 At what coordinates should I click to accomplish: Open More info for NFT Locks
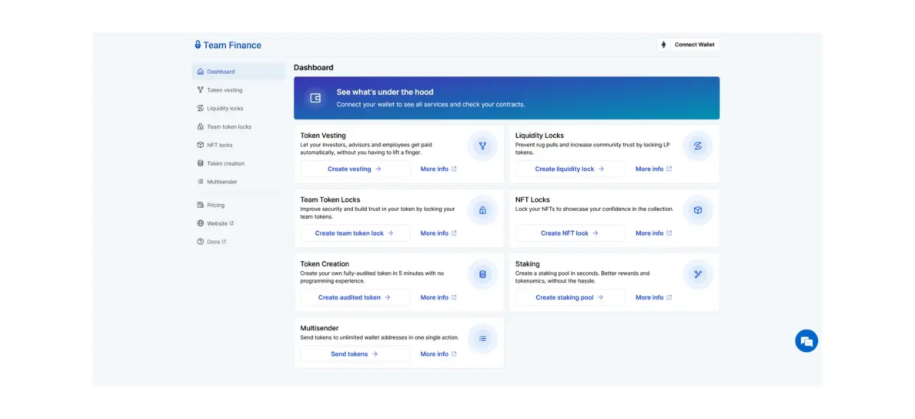(x=654, y=233)
